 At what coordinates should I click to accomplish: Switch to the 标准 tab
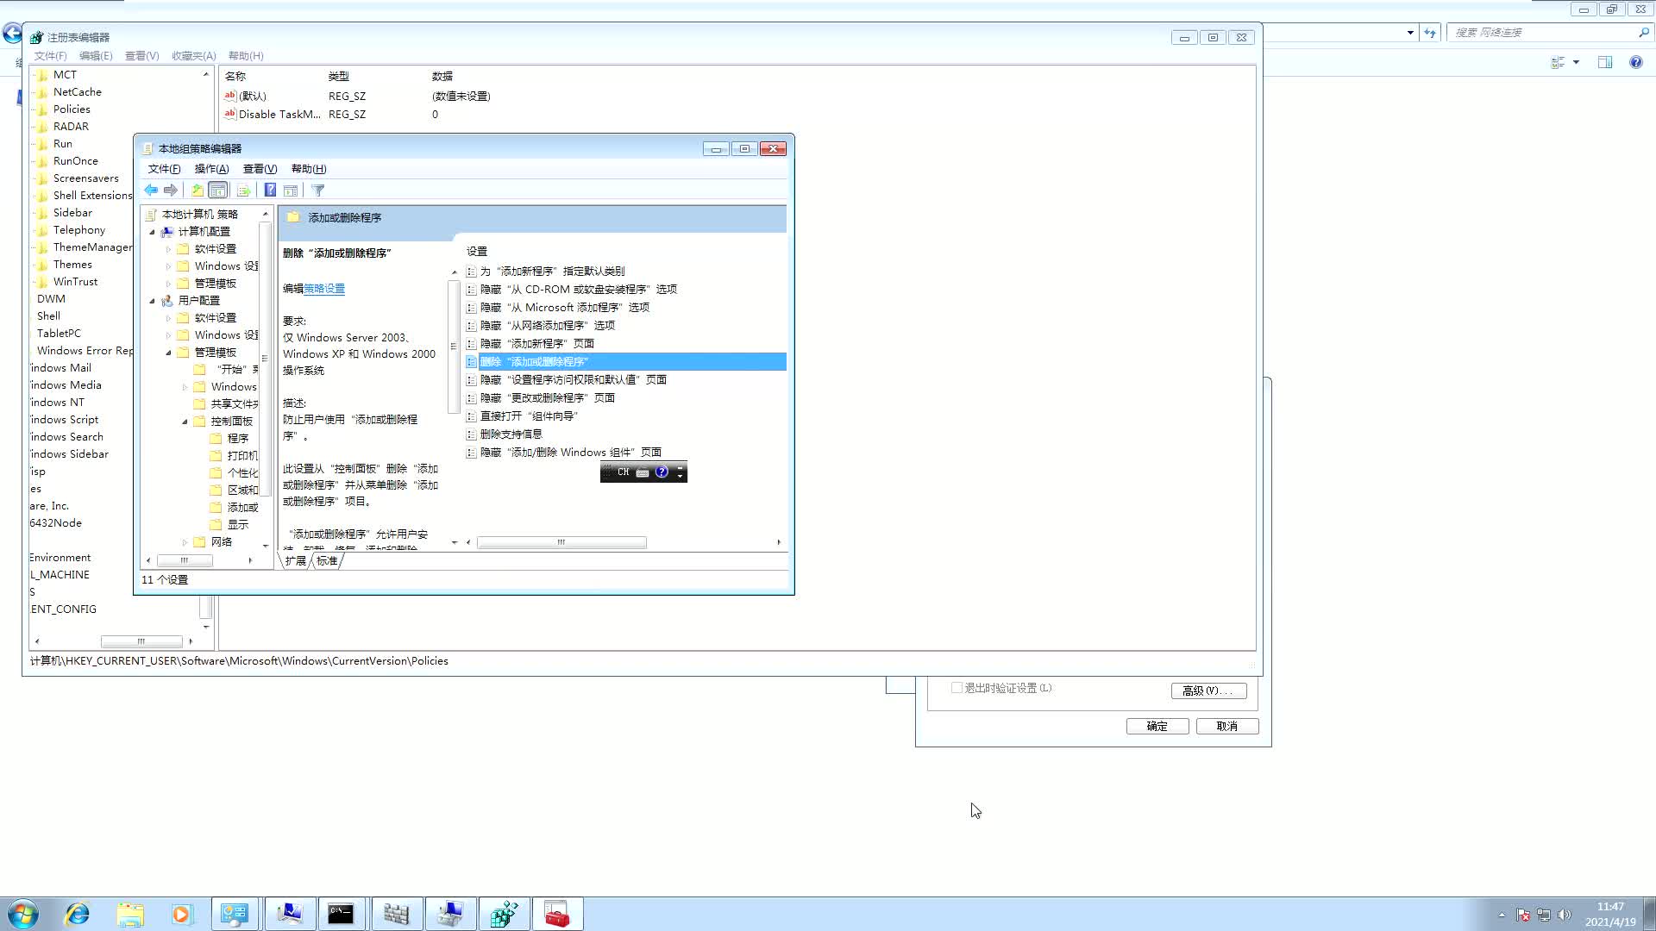(x=327, y=561)
